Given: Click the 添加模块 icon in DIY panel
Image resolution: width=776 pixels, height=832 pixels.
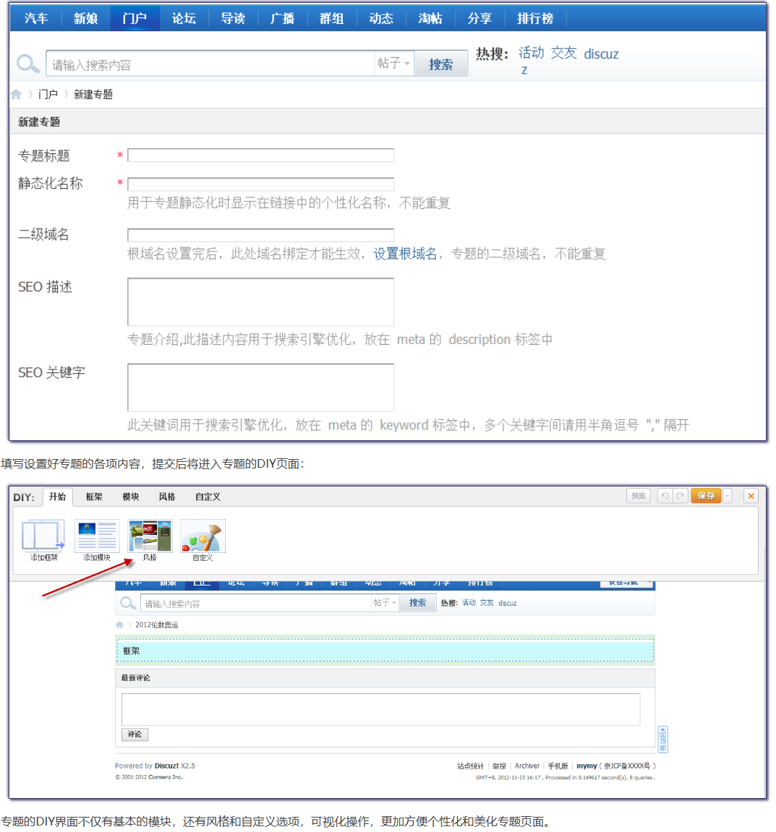Looking at the screenshot, I should (96, 536).
